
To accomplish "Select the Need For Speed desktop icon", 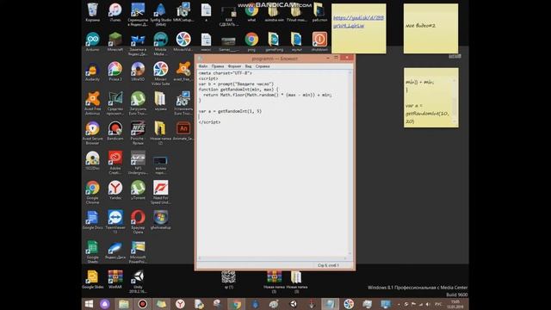I will coord(161,192).
